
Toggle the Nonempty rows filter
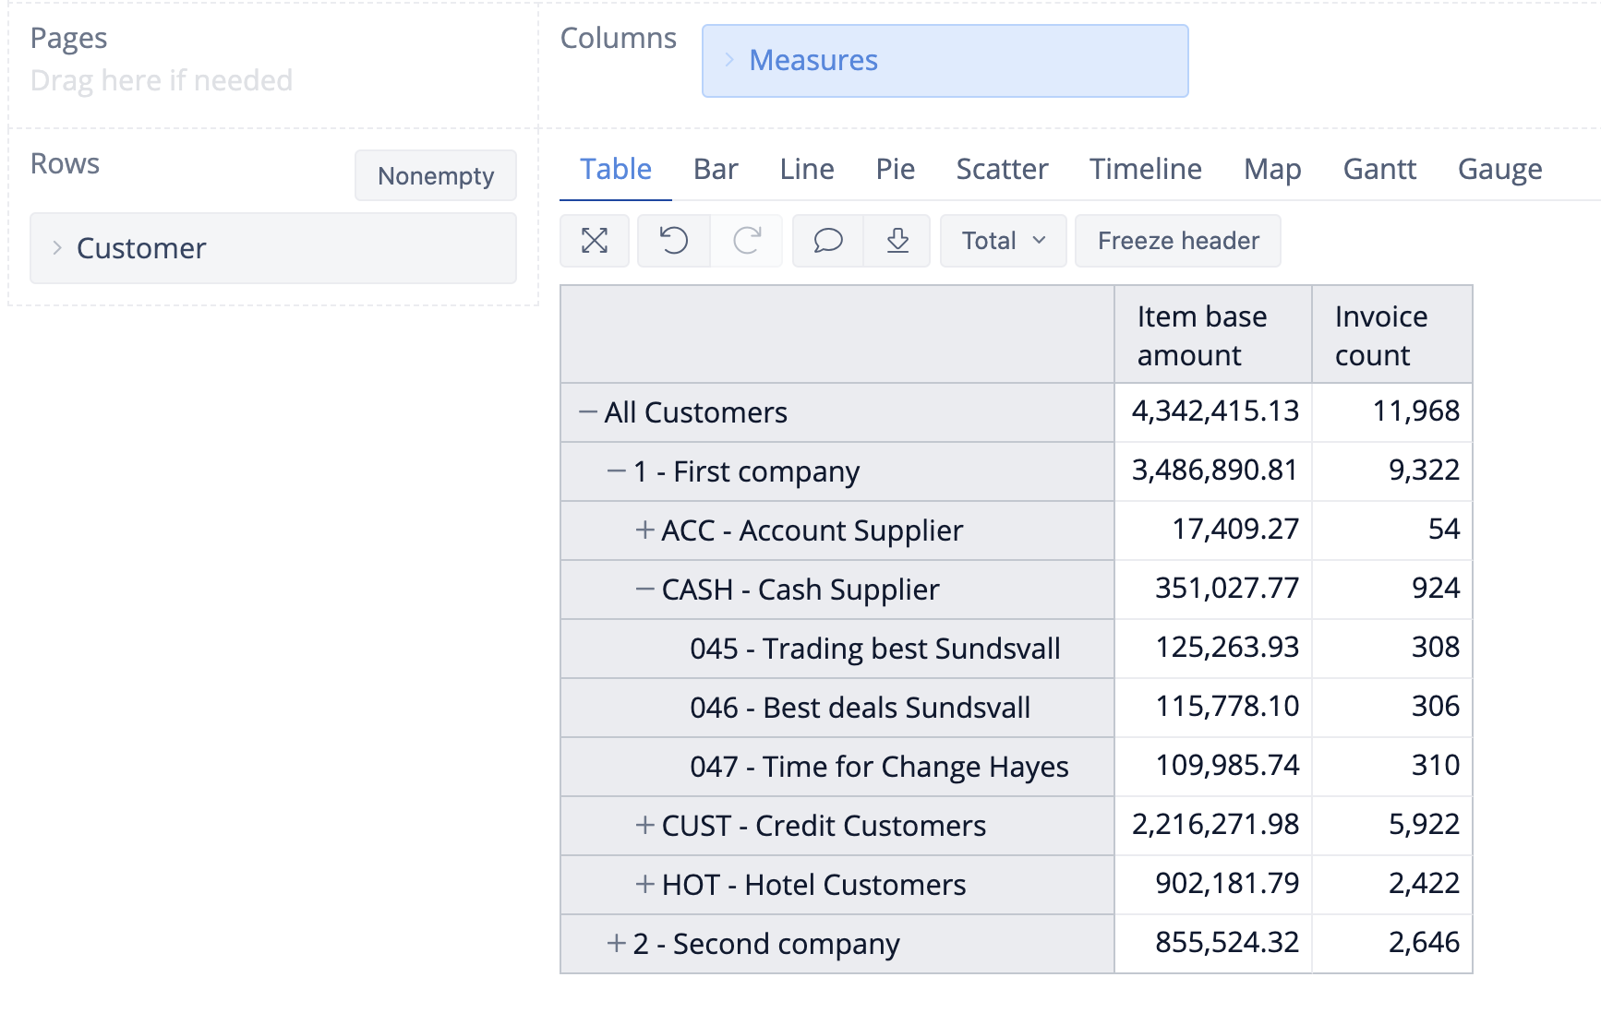436,175
